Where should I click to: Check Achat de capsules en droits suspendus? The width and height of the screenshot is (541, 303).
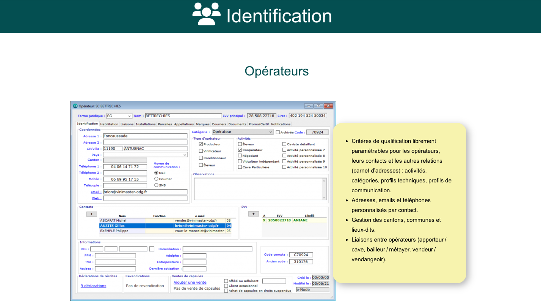tap(226, 291)
